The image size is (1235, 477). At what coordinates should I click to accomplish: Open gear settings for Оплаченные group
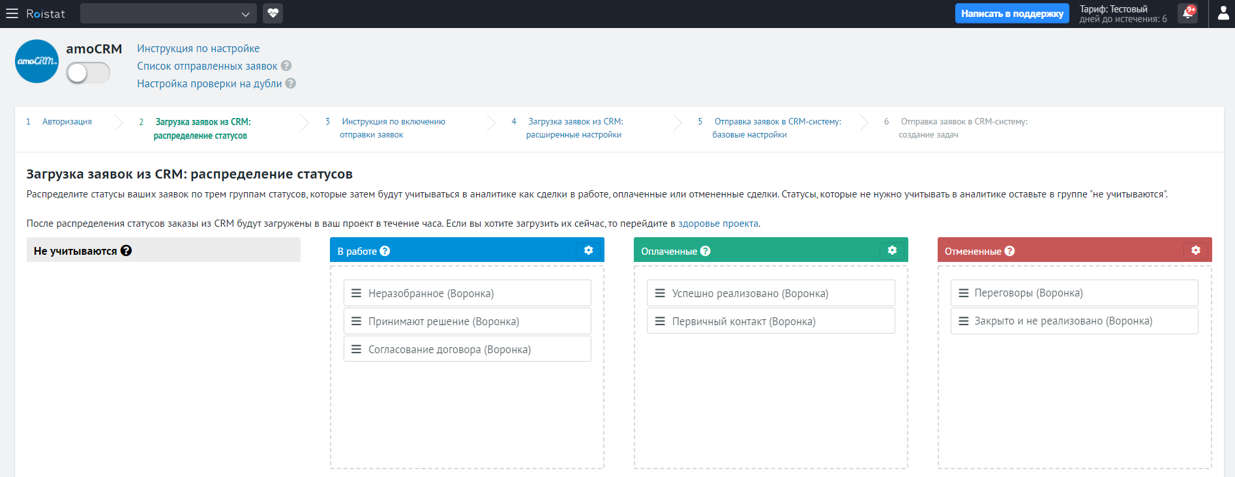[x=892, y=250]
